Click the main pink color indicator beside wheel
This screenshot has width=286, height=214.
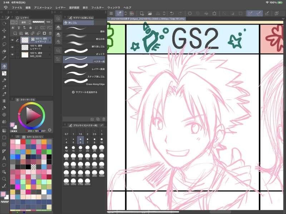[12, 125]
